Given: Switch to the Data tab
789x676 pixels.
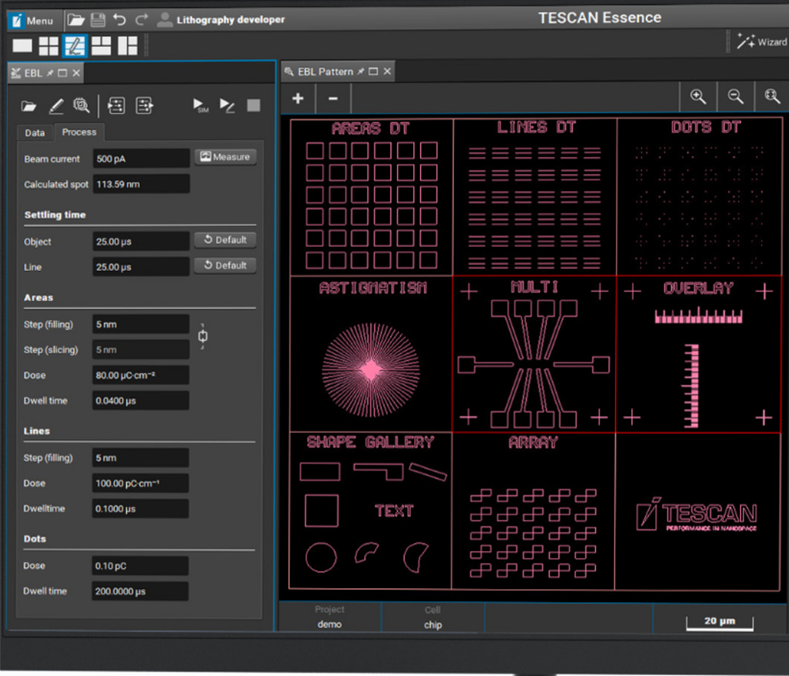Looking at the screenshot, I should pos(35,133).
